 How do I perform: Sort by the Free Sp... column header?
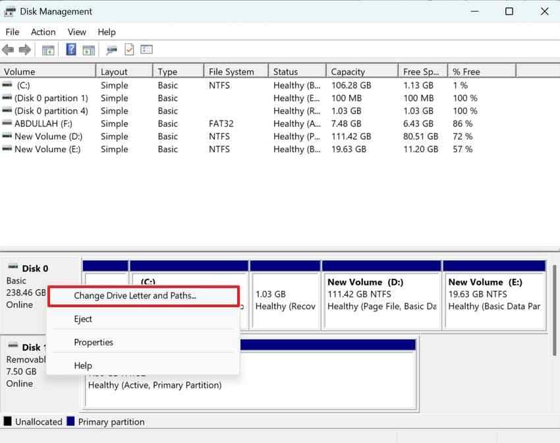click(423, 71)
